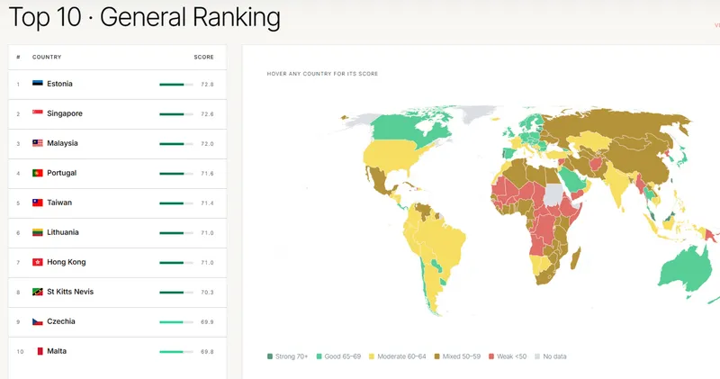
Task: Click the Moderate 60–64 legend swatch
Action: pos(372,356)
